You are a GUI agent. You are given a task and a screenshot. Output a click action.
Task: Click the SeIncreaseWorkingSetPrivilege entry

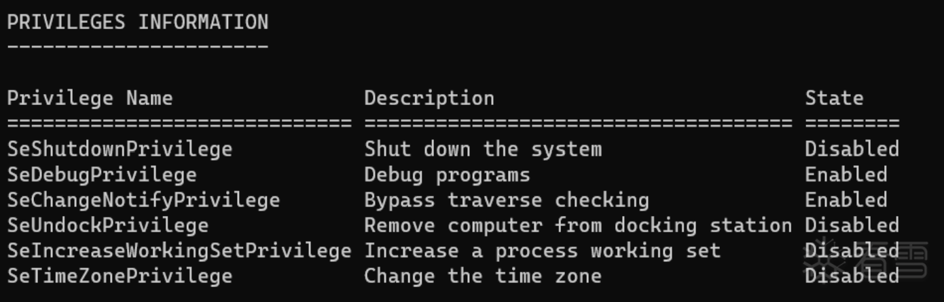coord(179,251)
